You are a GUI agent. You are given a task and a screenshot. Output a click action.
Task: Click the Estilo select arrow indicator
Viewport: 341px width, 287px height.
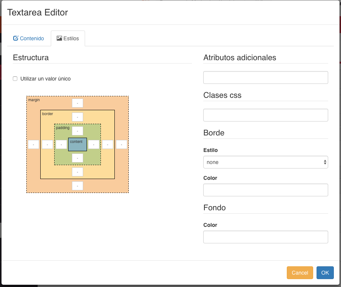click(325, 162)
